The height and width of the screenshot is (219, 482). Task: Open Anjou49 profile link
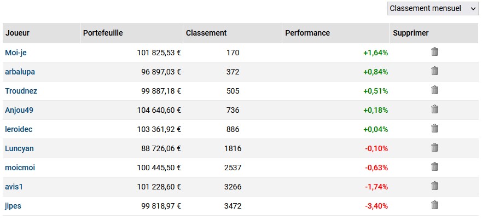click(19, 110)
